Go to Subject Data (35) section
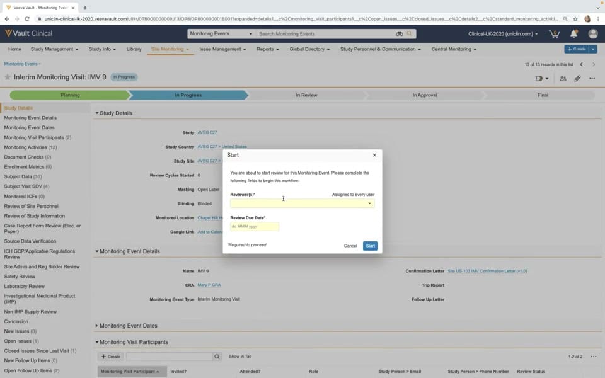605x378 pixels. pos(23,176)
